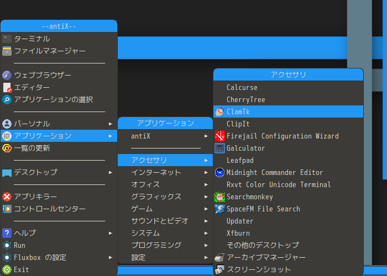Launch Updater
The width and height of the screenshot is (387, 276).
(x=288, y=221)
